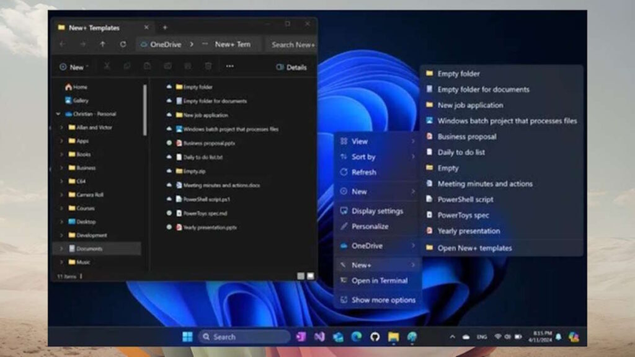Click the Share toolbar icon

pos(187,66)
